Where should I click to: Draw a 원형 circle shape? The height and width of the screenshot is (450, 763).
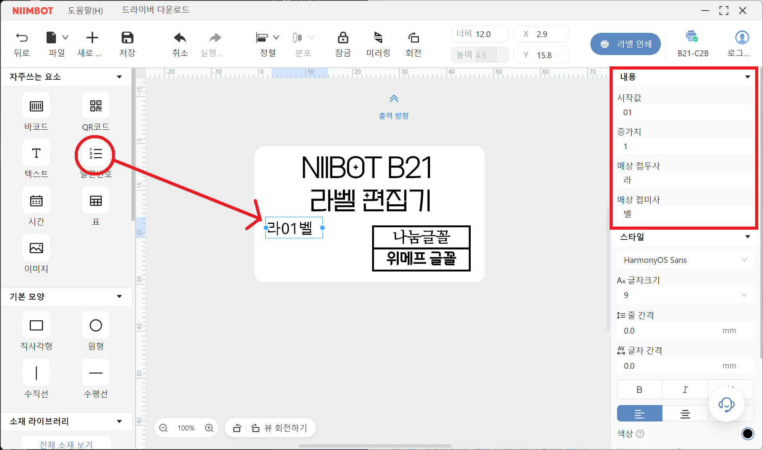tap(96, 325)
